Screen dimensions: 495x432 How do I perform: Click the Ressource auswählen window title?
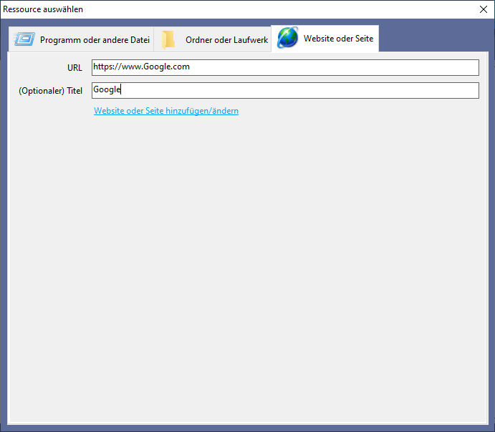43,9
